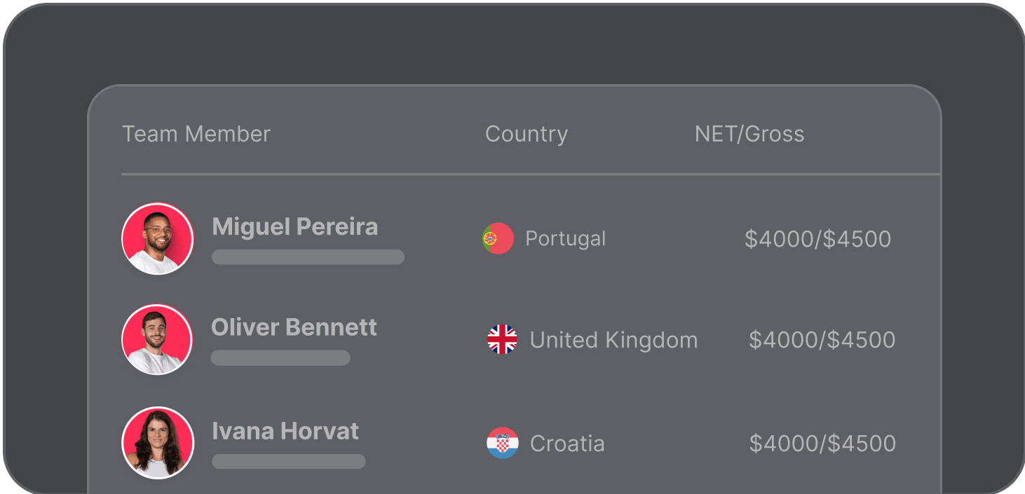The width and height of the screenshot is (1025, 494).
Task: Click Oliver Bennett's profile avatar
Action: click(157, 339)
